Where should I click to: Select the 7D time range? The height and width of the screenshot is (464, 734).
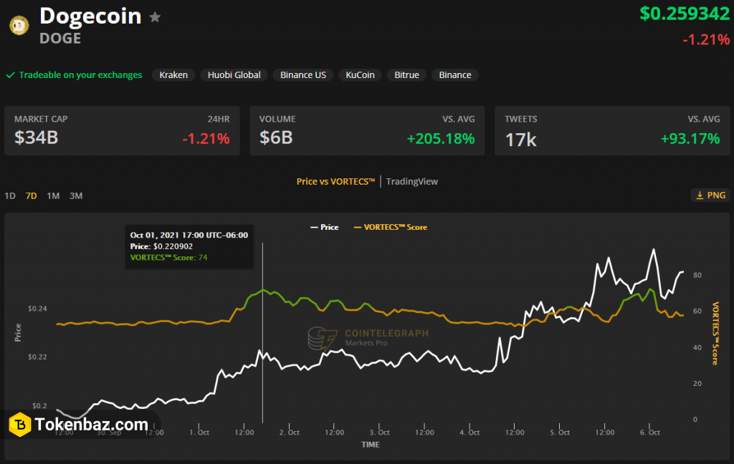pos(32,196)
